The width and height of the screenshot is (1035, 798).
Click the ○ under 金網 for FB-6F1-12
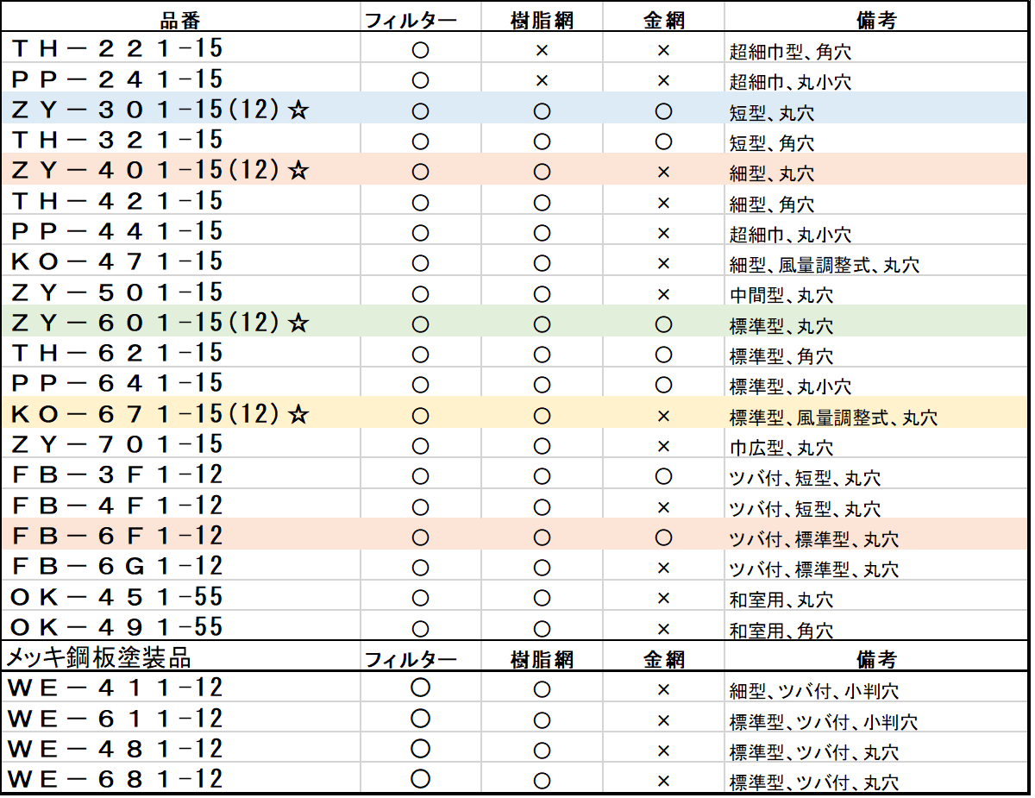663,537
